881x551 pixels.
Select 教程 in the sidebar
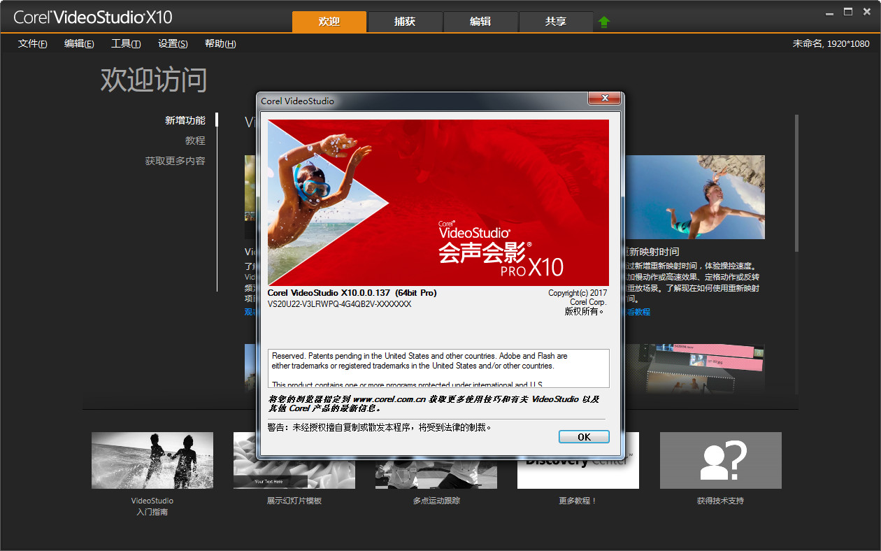195,141
